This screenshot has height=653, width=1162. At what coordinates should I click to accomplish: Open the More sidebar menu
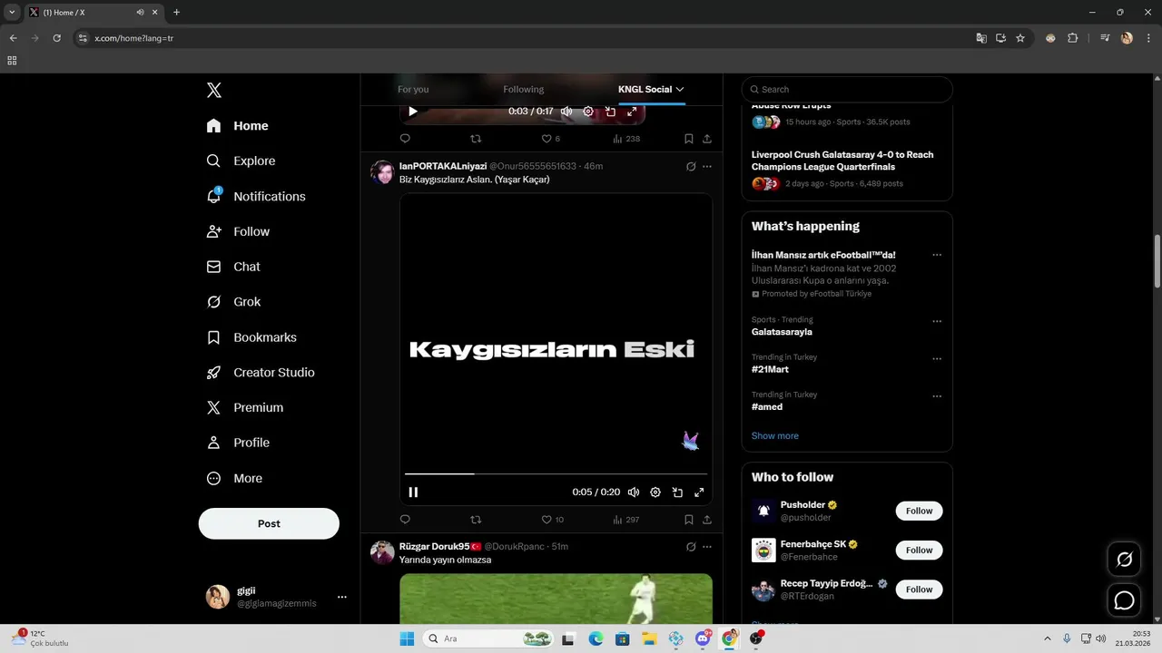click(x=235, y=478)
